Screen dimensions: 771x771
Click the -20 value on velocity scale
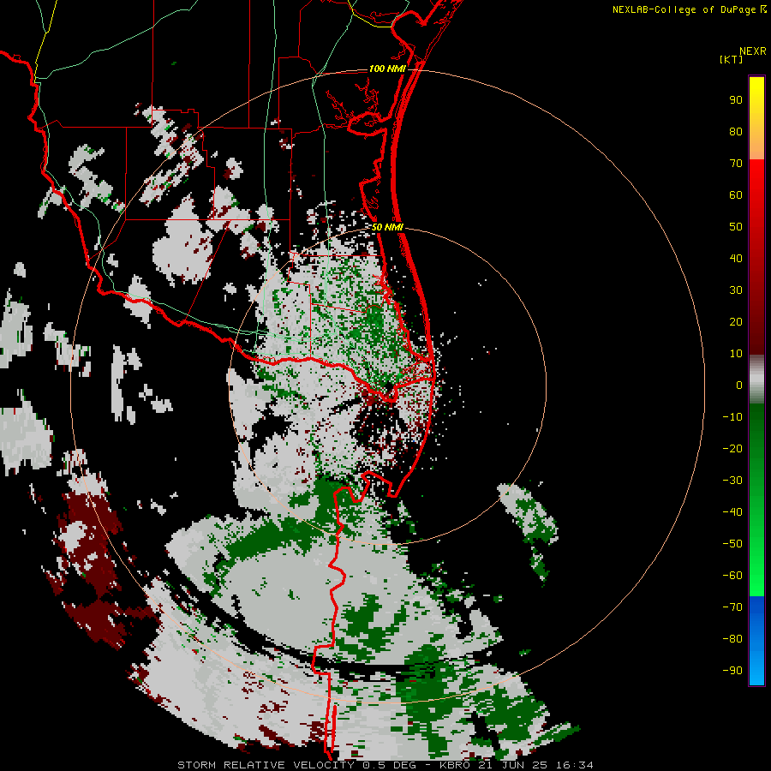[732, 449]
